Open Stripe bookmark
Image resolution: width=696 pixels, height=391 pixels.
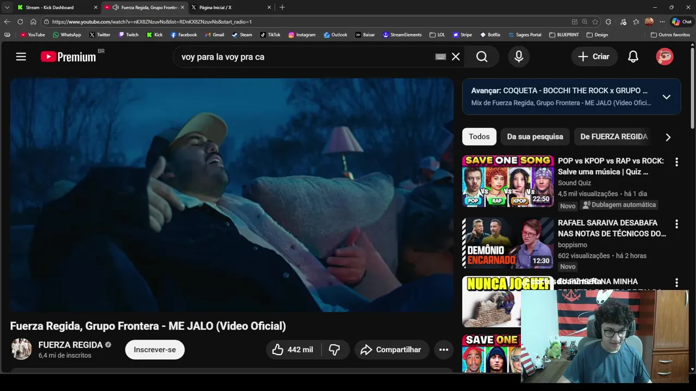[x=462, y=35]
